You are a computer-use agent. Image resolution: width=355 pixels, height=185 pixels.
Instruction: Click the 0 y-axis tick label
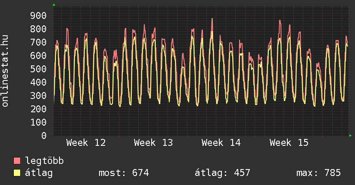[x=44, y=136]
